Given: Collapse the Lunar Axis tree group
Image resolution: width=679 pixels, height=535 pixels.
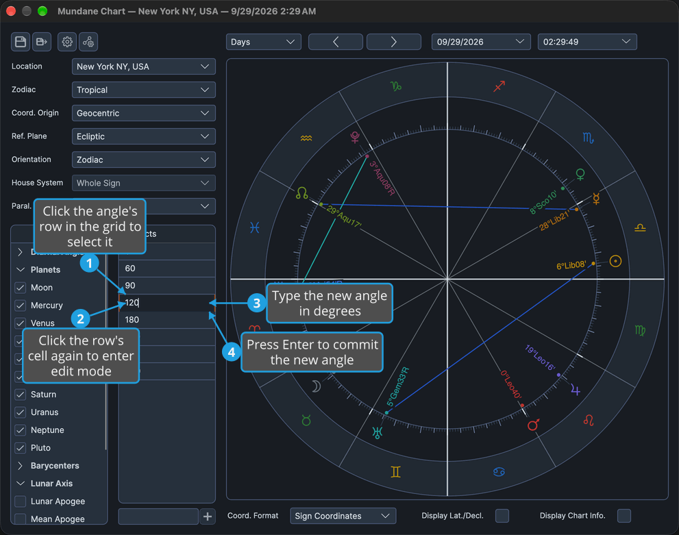Looking at the screenshot, I should click(21, 484).
